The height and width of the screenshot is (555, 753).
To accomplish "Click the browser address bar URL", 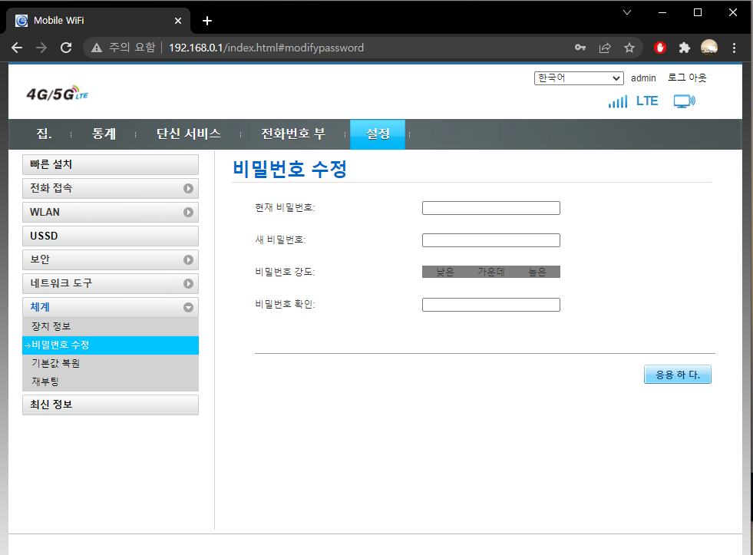I will (x=266, y=48).
